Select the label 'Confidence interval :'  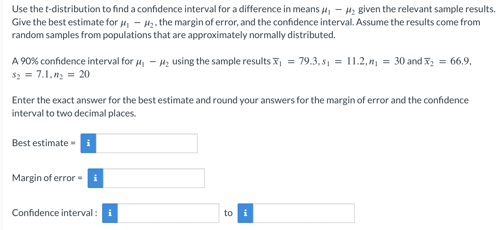[54, 213]
